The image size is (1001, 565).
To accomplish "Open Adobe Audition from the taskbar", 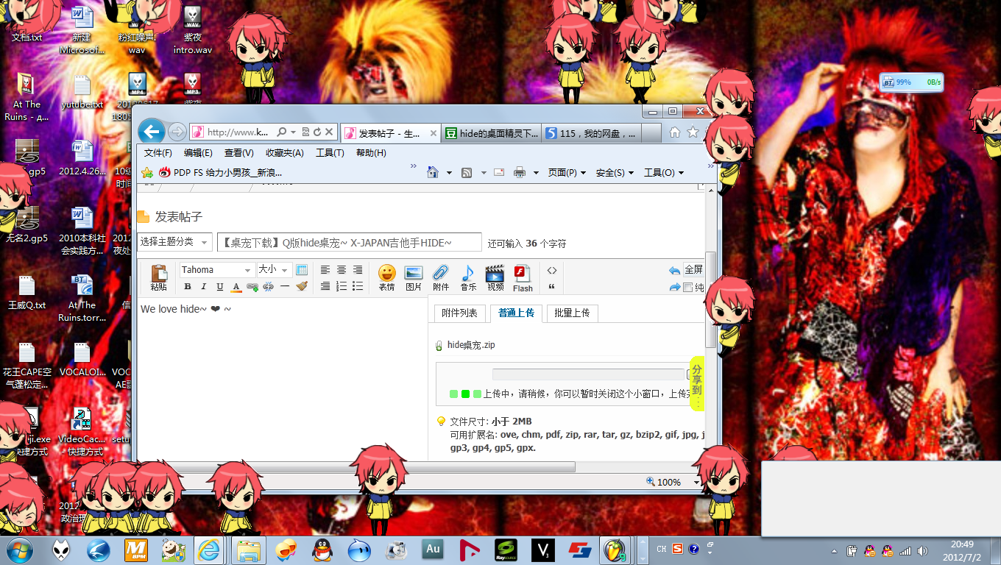I will point(433,550).
